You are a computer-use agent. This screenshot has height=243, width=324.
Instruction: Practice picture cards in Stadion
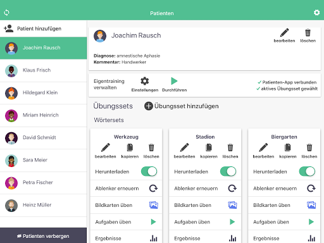232,205
